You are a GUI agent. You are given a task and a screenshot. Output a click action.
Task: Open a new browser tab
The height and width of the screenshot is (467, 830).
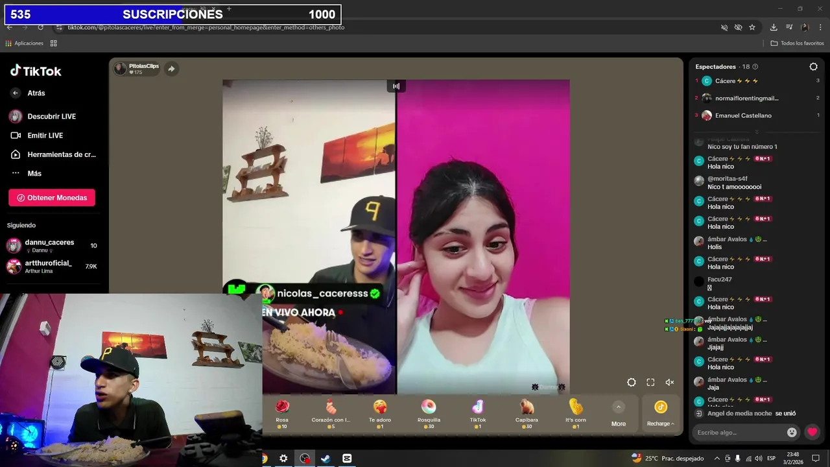pos(229,9)
